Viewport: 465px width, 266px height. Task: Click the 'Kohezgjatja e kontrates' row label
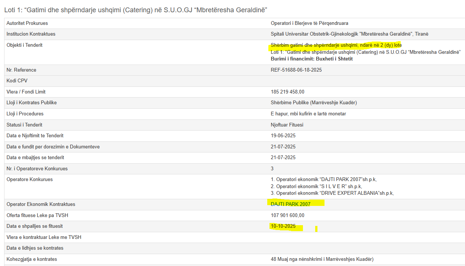pyautogui.click(x=32, y=259)
